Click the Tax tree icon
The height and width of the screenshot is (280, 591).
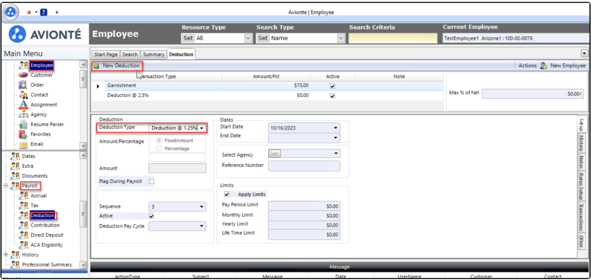pyautogui.click(x=24, y=205)
